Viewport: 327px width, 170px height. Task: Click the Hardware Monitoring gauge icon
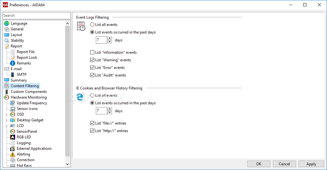pos(7,97)
